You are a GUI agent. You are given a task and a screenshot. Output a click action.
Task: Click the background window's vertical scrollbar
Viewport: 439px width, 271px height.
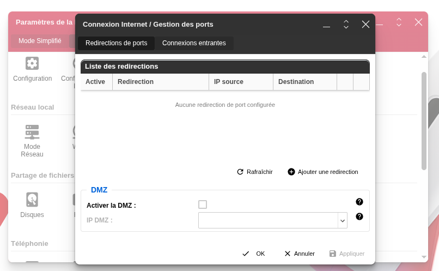tap(424, 121)
